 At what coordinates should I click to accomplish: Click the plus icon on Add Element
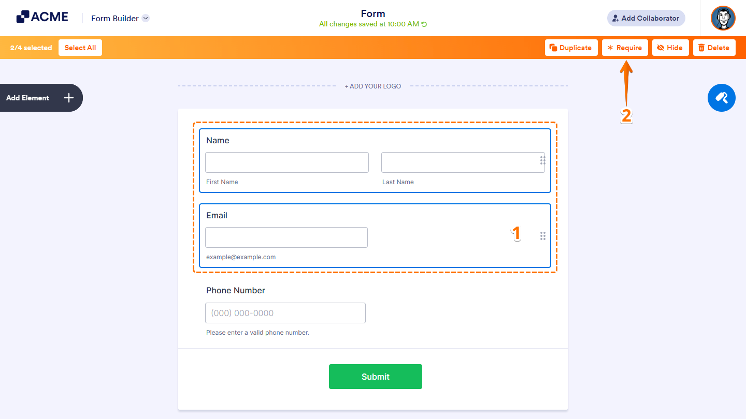pyautogui.click(x=68, y=98)
